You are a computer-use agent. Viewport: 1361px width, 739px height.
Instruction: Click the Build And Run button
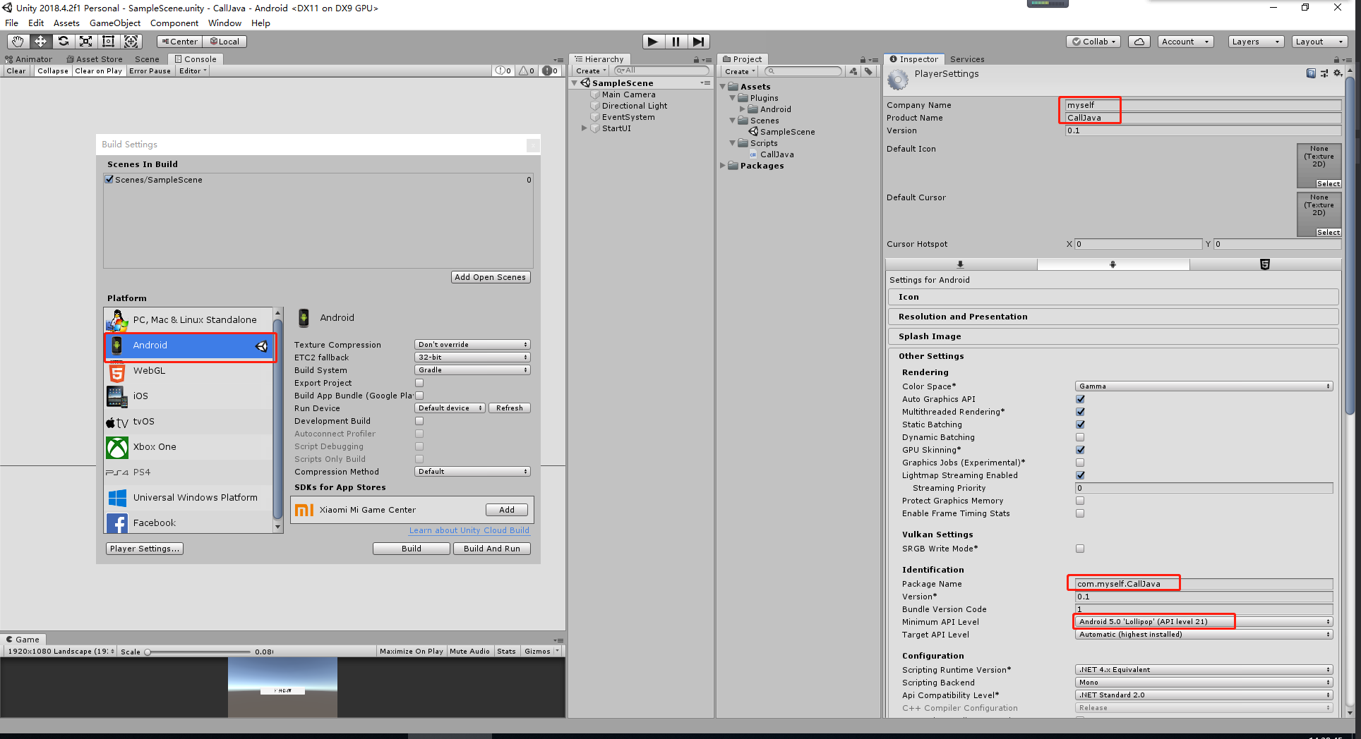tap(491, 548)
